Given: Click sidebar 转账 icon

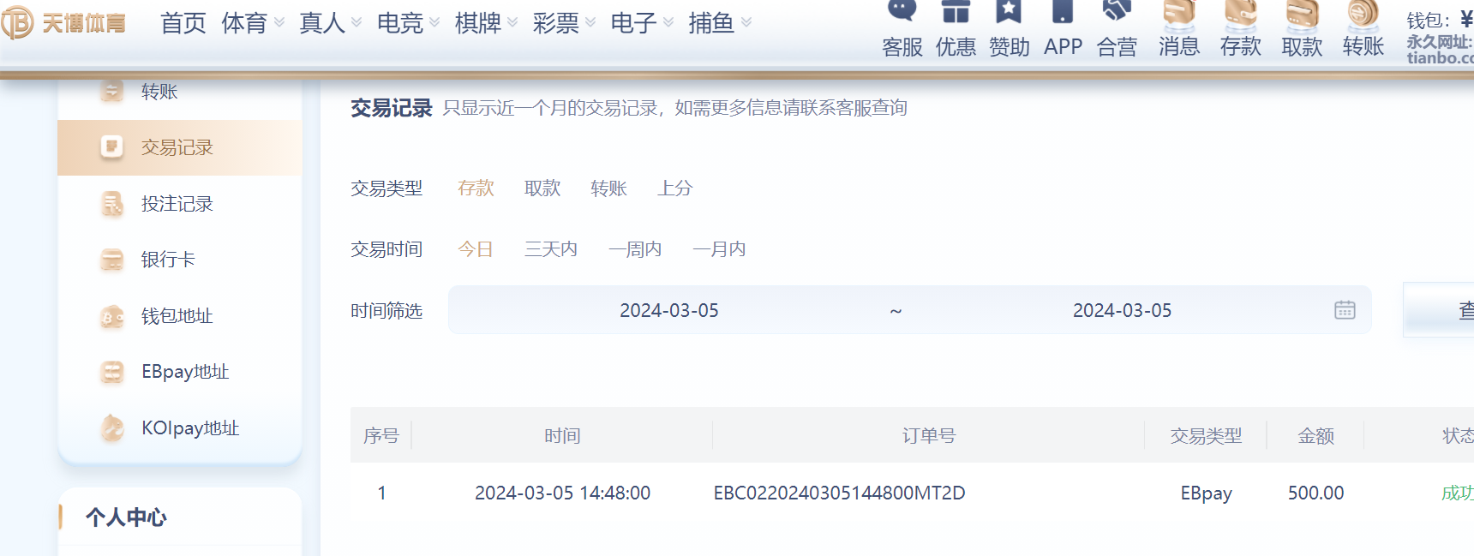Looking at the screenshot, I should point(112,91).
